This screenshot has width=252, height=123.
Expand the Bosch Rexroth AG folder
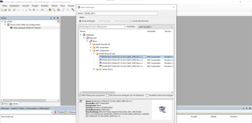tap(91, 44)
